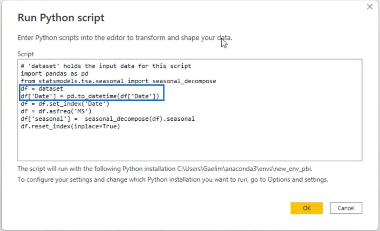Click the "df = df.asfreq('MS')" line
This screenshot has width=380, height=231.
[x=56, y=111]
